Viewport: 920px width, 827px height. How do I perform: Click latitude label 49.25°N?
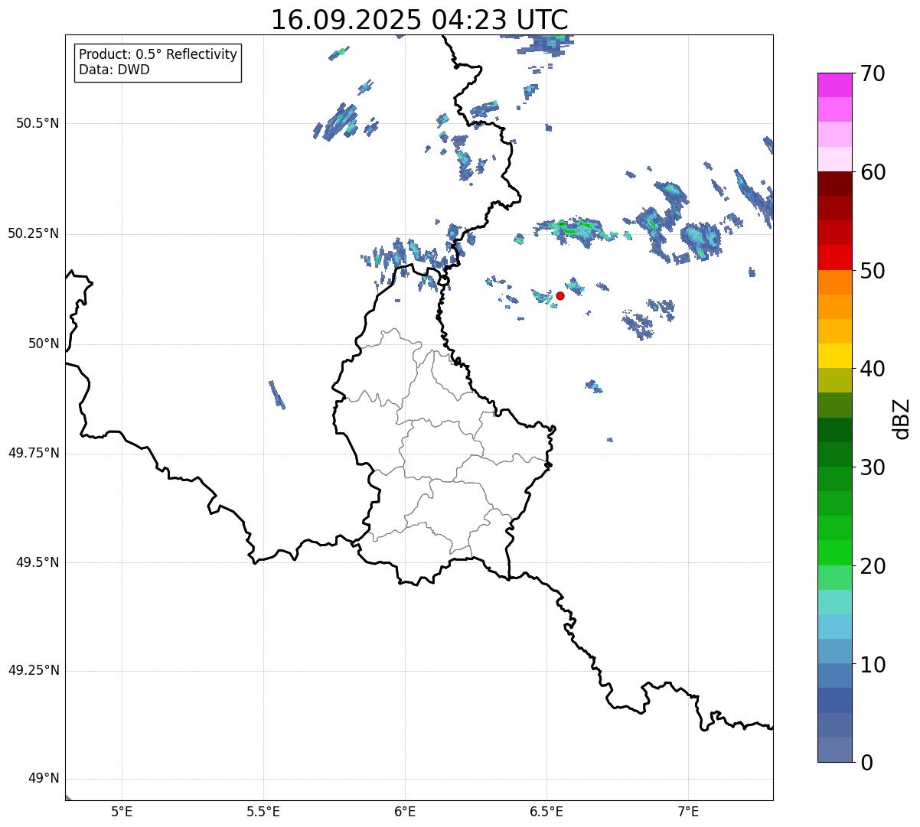pos(33,670)
